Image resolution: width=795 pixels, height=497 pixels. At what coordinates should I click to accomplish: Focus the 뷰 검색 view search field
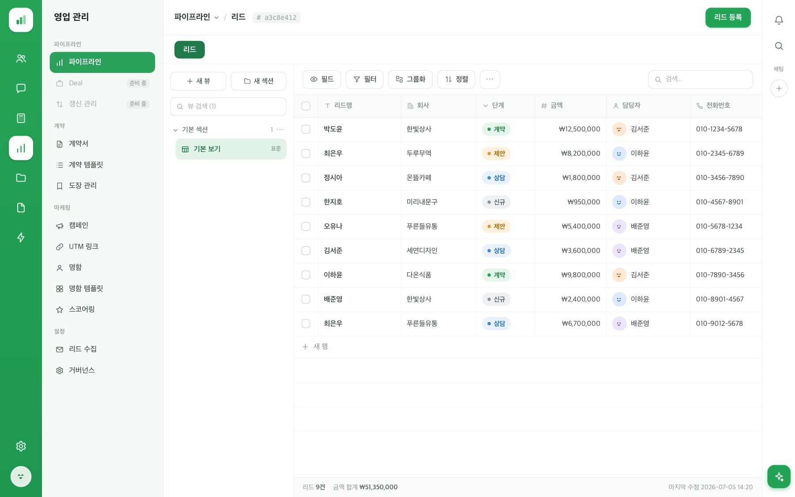click(x=228, y=106)
